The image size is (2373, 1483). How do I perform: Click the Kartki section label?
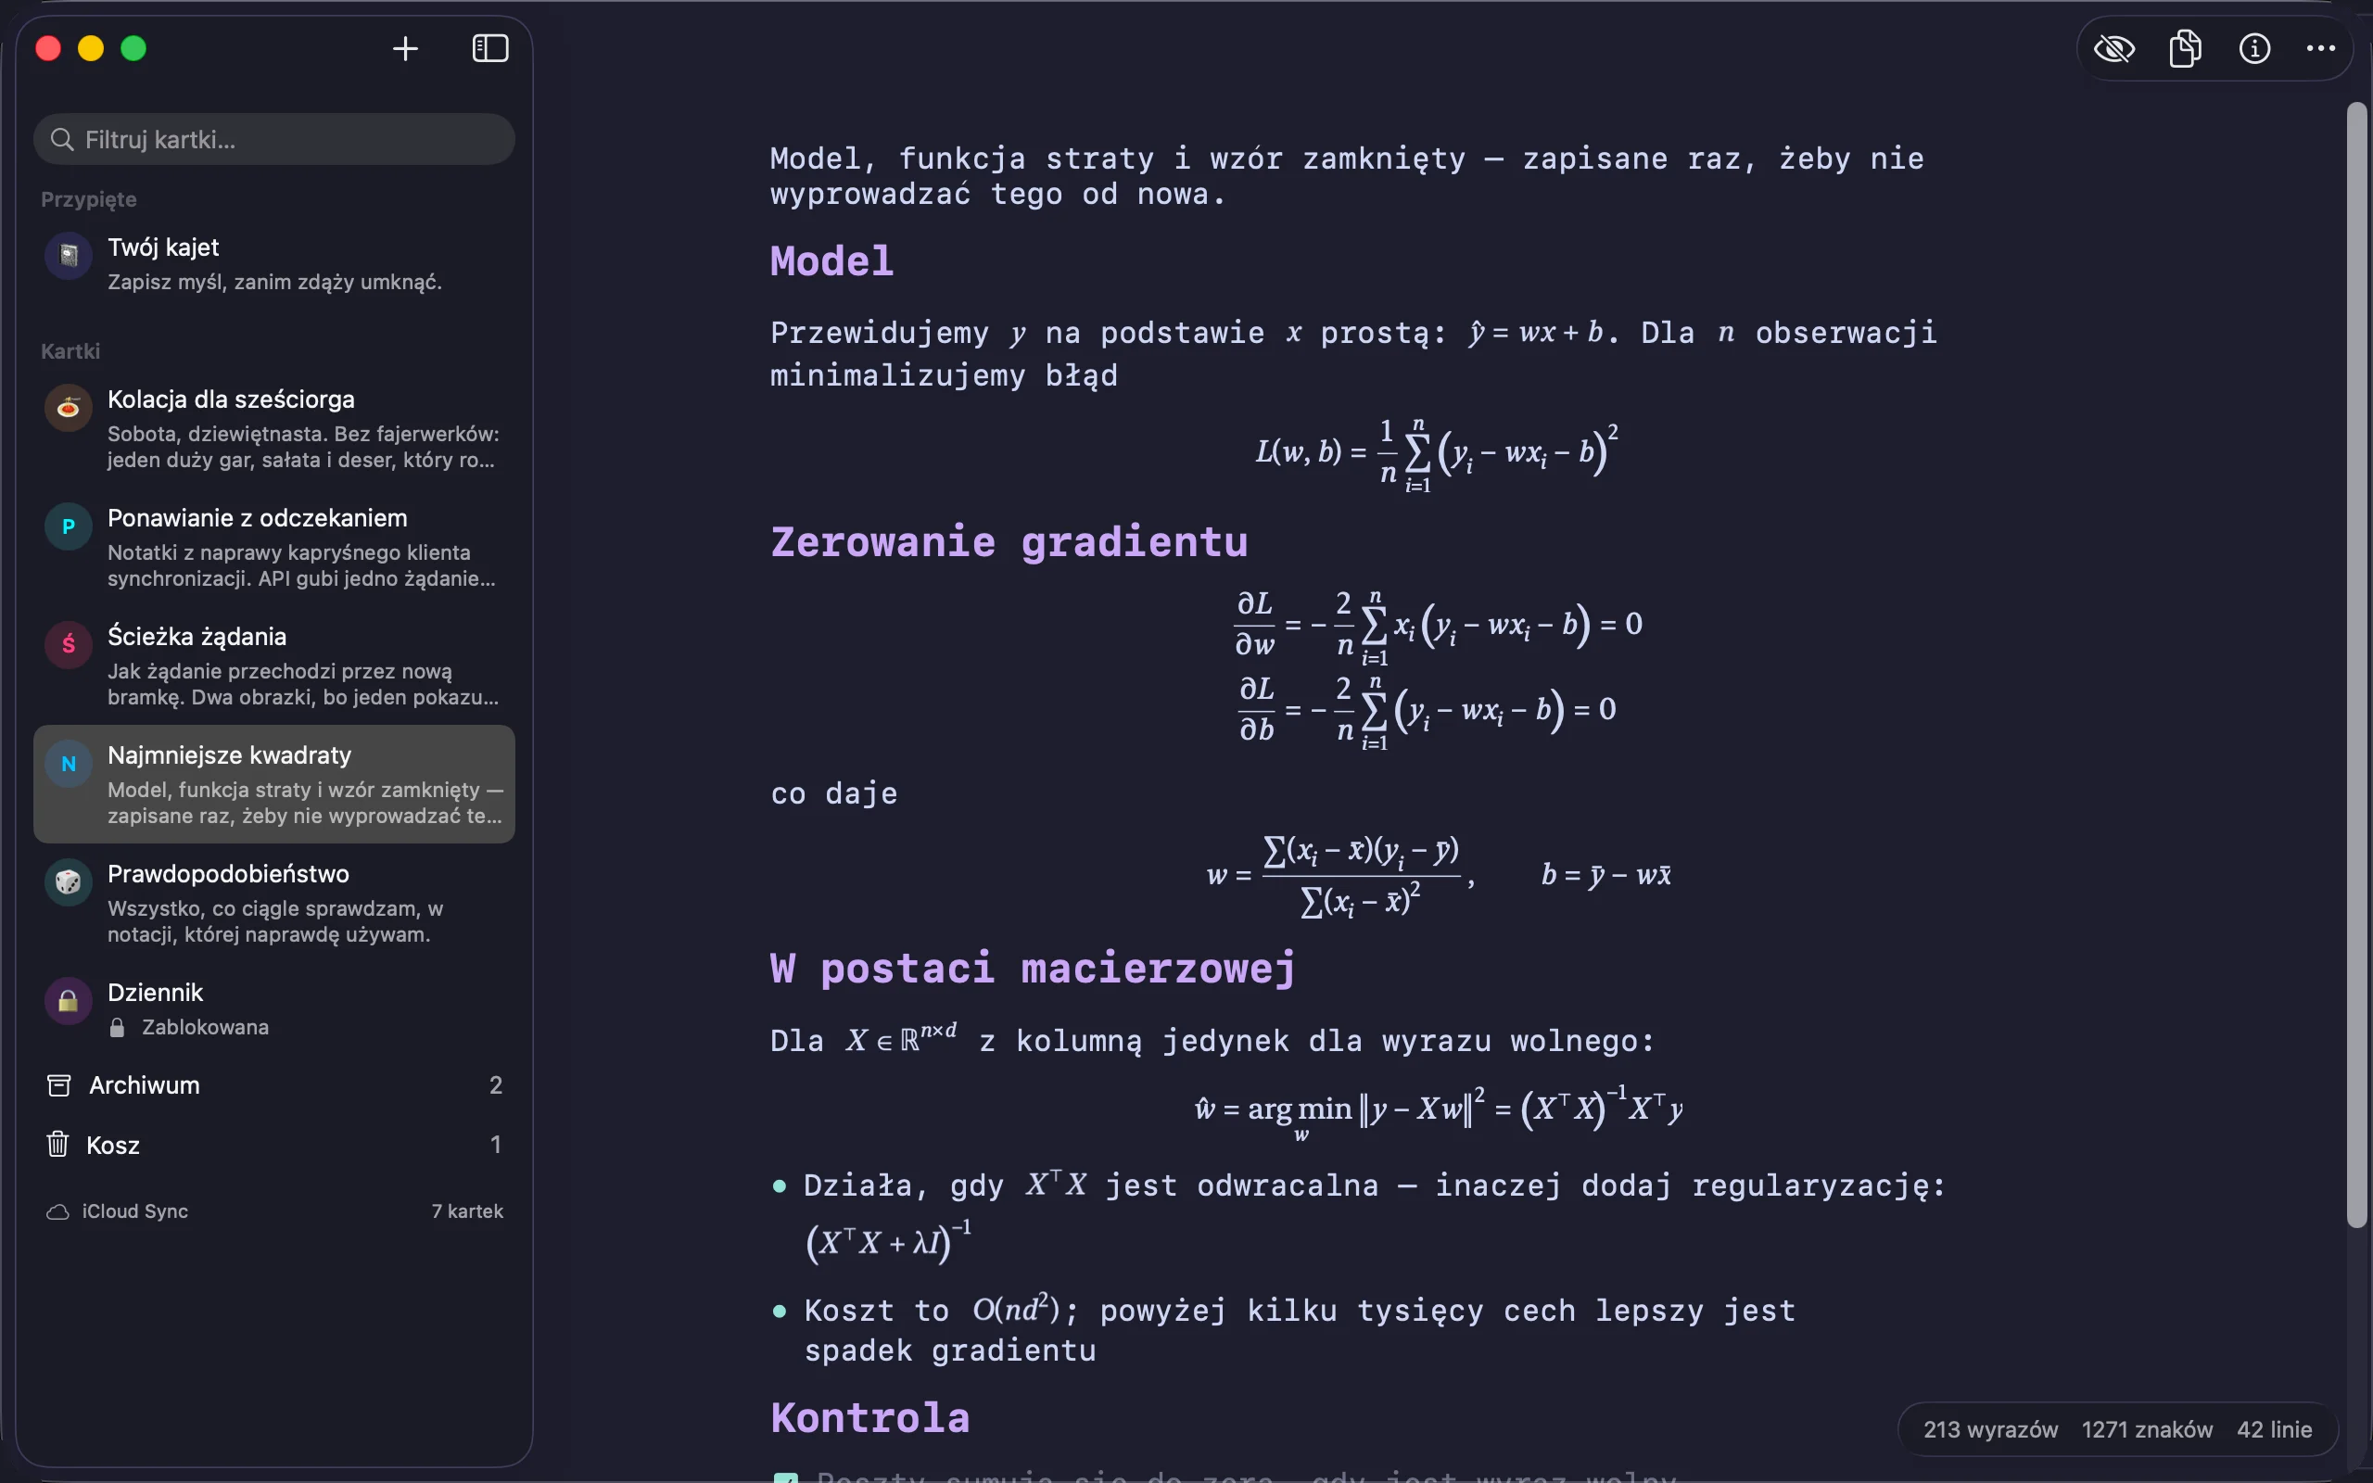pyautogui.click(x=70, y=351)
